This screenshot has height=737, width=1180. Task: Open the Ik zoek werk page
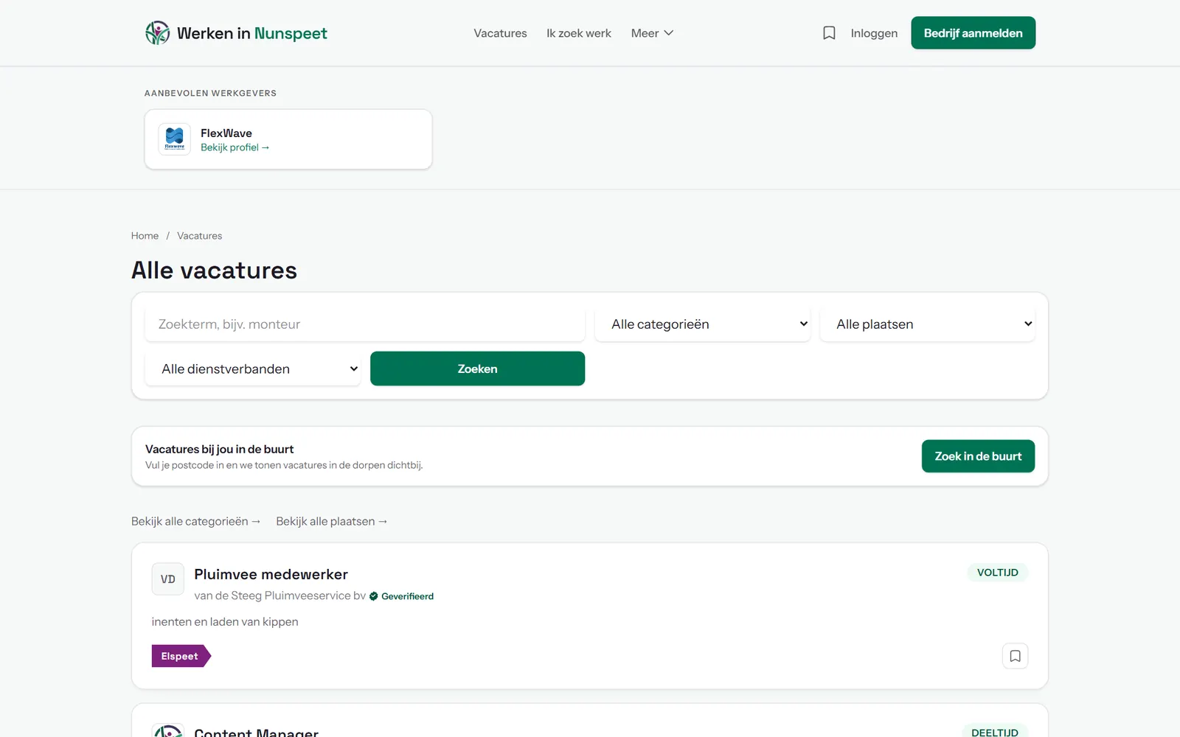pos(579,33)
